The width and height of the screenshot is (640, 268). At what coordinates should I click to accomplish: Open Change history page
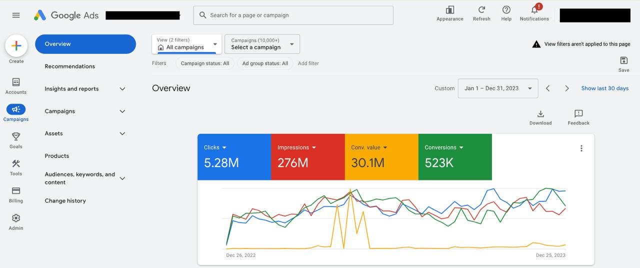65,201
